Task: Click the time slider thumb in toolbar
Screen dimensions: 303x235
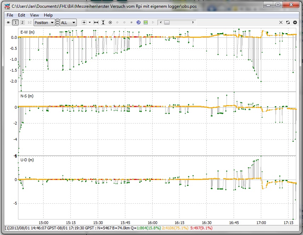Action: 166,23
